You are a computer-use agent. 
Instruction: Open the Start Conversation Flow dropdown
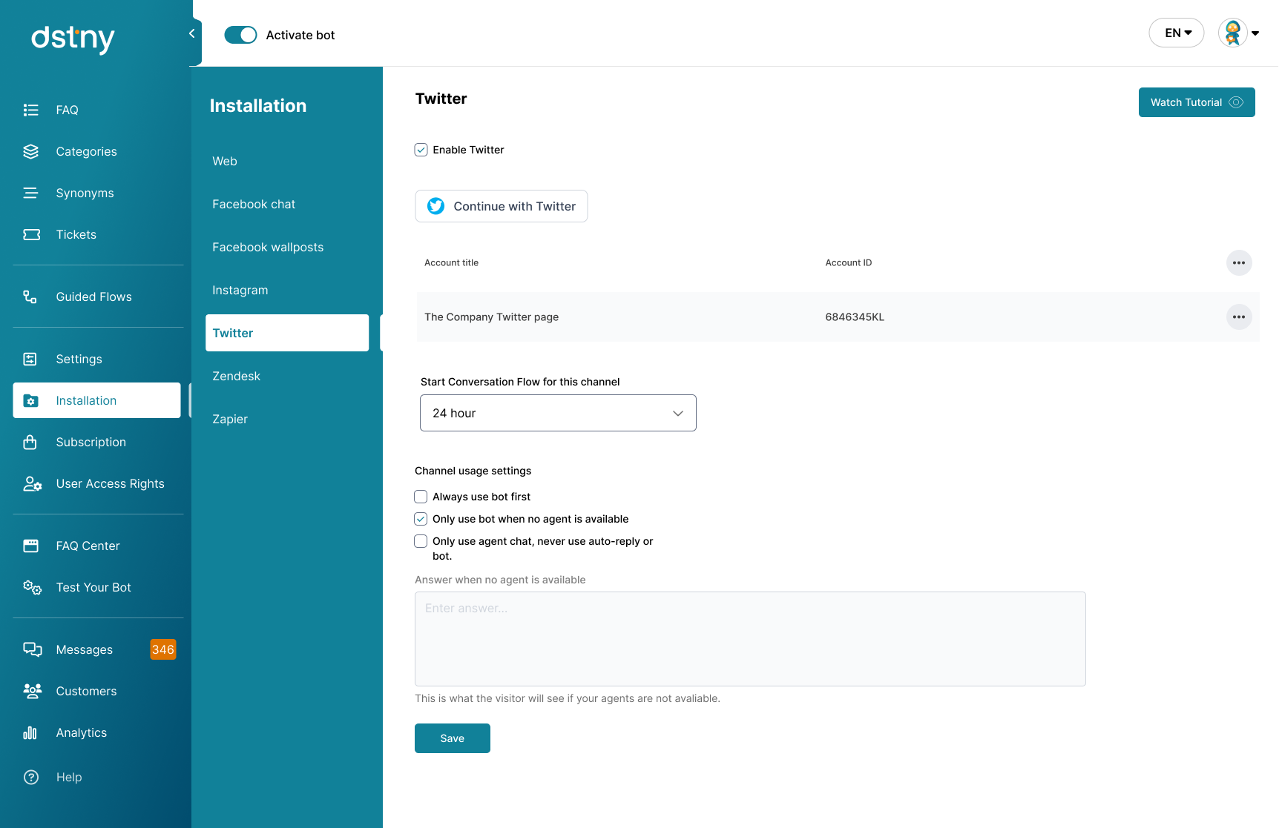tap(557, 413)
